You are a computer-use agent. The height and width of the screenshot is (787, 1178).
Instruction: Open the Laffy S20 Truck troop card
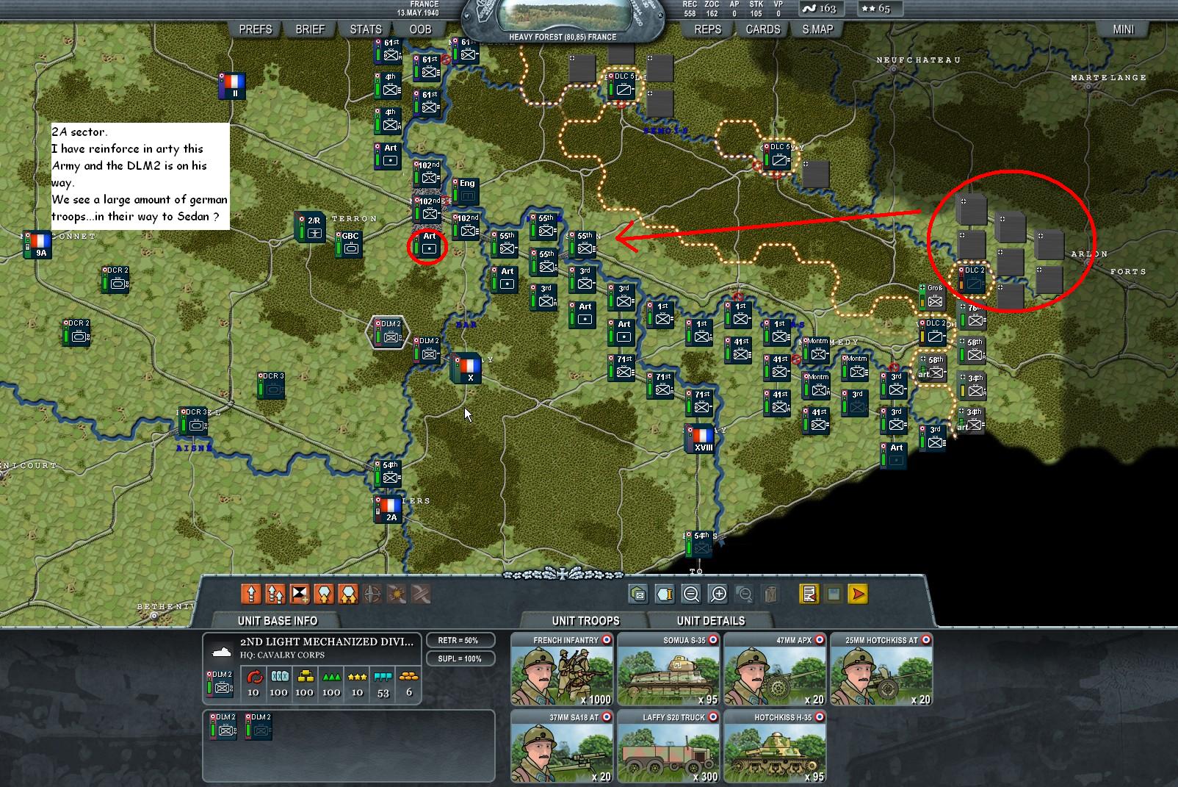670,747
